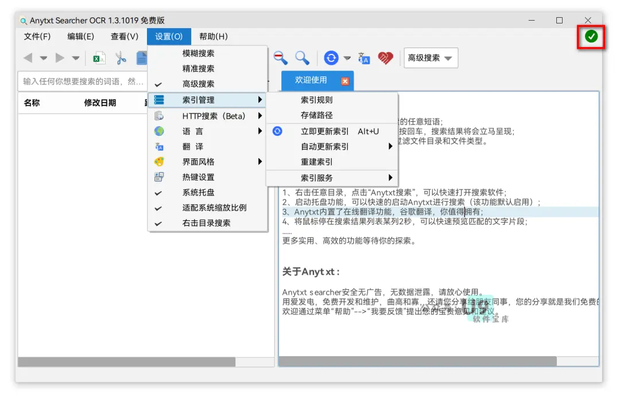Click the forward navigation arrow icon

tap(60, 58)
